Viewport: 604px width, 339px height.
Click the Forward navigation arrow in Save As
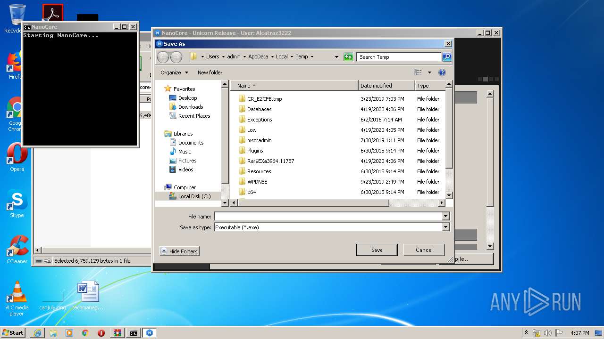[x=176, y=57]
